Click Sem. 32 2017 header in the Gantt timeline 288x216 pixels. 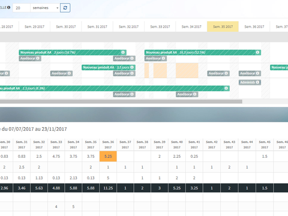[x=128, y=26]
